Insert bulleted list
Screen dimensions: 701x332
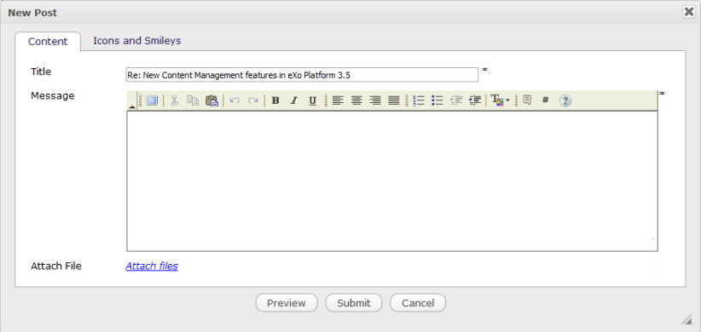tap(437, 100)
